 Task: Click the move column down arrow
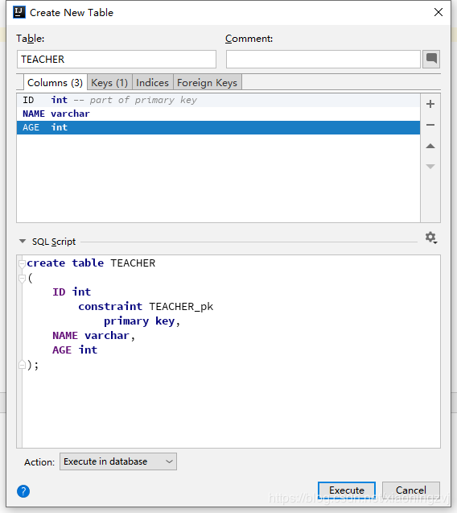(430, 167)
